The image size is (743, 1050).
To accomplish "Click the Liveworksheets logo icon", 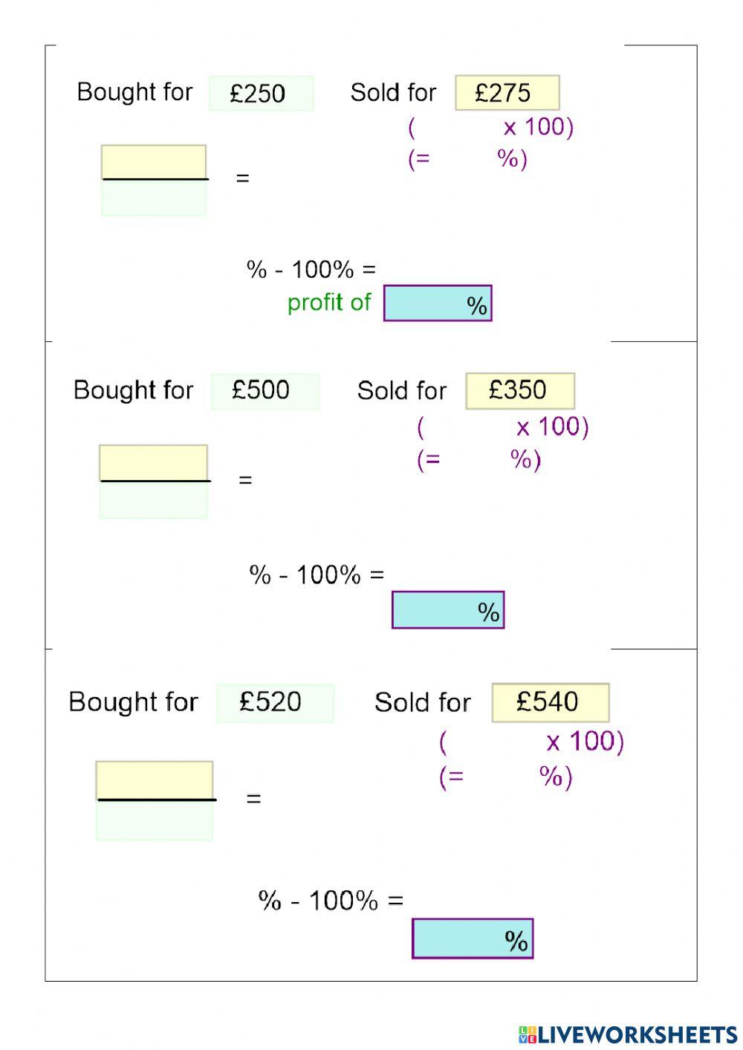I will [x=528, y=1034].
